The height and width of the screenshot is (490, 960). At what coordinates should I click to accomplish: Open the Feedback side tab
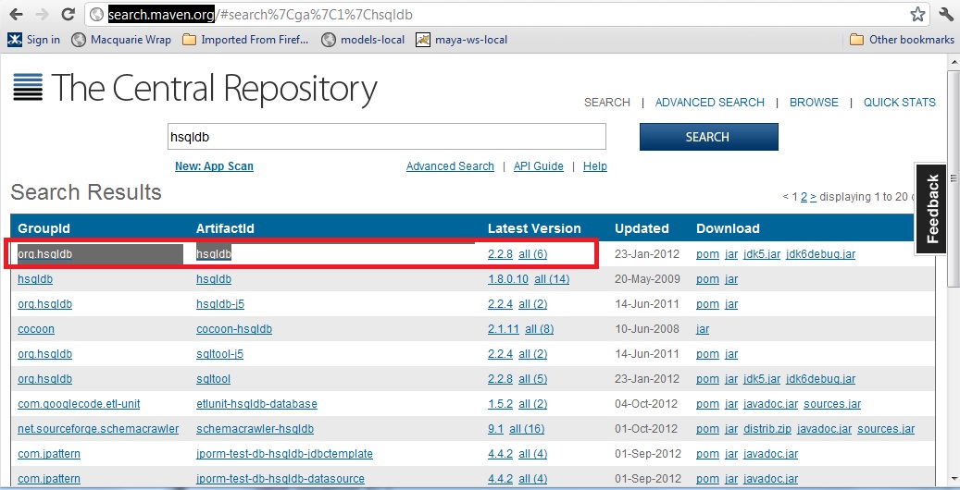932,209
